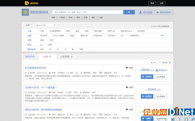Click 免费试用 icon beside first 20000 price
Image resolution: width=195 pixels, height=121 pixels.
tap(157, 70)
